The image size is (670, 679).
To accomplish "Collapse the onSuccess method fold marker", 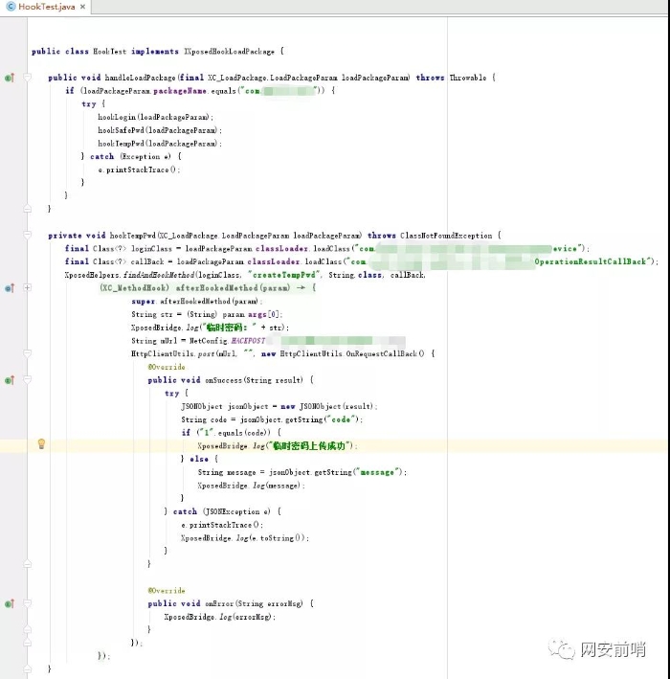I will pos(27,380).
